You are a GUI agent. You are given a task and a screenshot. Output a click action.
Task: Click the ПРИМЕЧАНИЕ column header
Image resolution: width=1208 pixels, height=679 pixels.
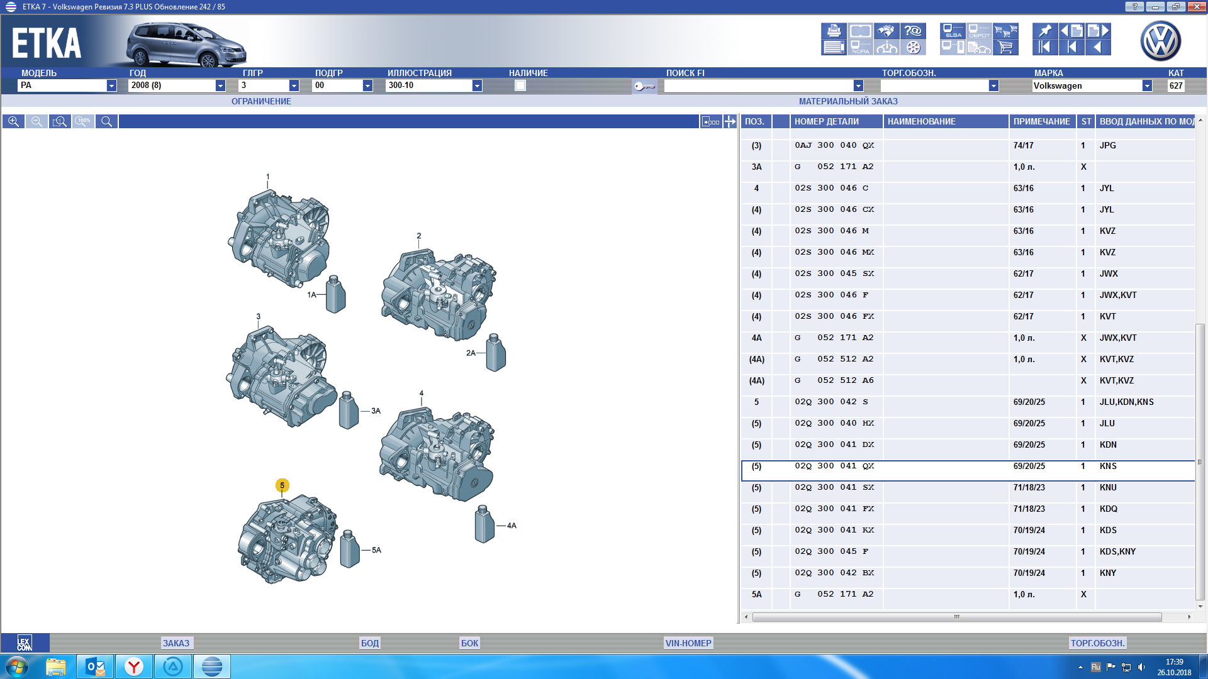tap(1042, 121)
